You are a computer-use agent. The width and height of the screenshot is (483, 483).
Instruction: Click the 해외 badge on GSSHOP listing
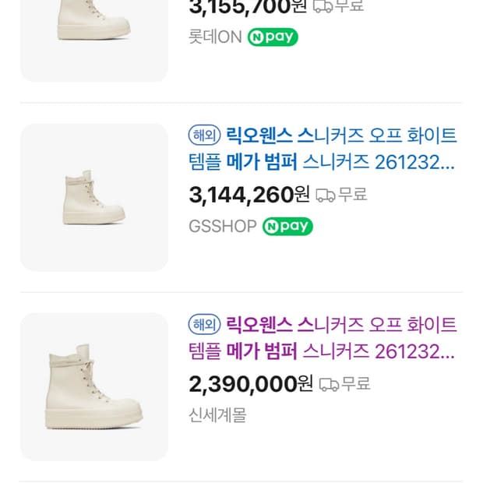(205, 135)
